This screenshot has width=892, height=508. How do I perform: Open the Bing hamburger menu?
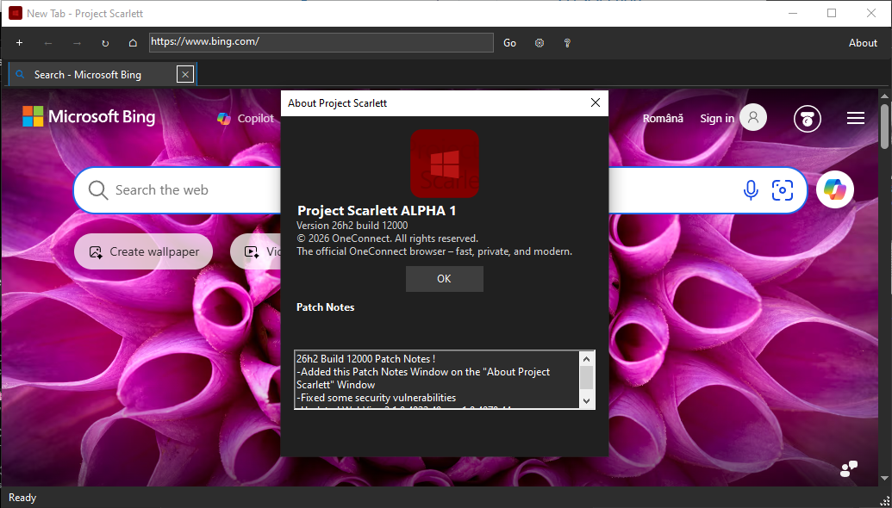(856, 118)
